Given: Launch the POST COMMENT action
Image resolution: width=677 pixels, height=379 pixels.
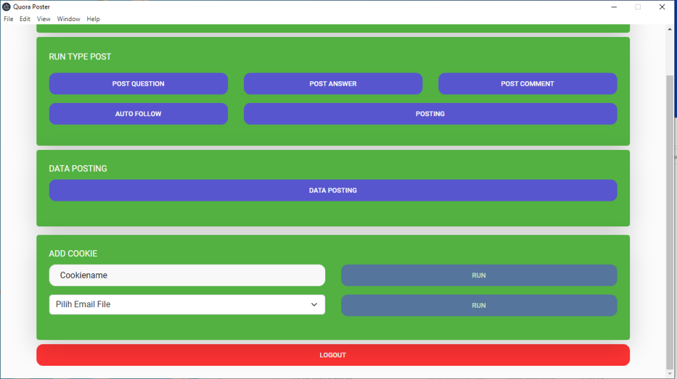Looking at the screenshot, I should tap(528, 84).
